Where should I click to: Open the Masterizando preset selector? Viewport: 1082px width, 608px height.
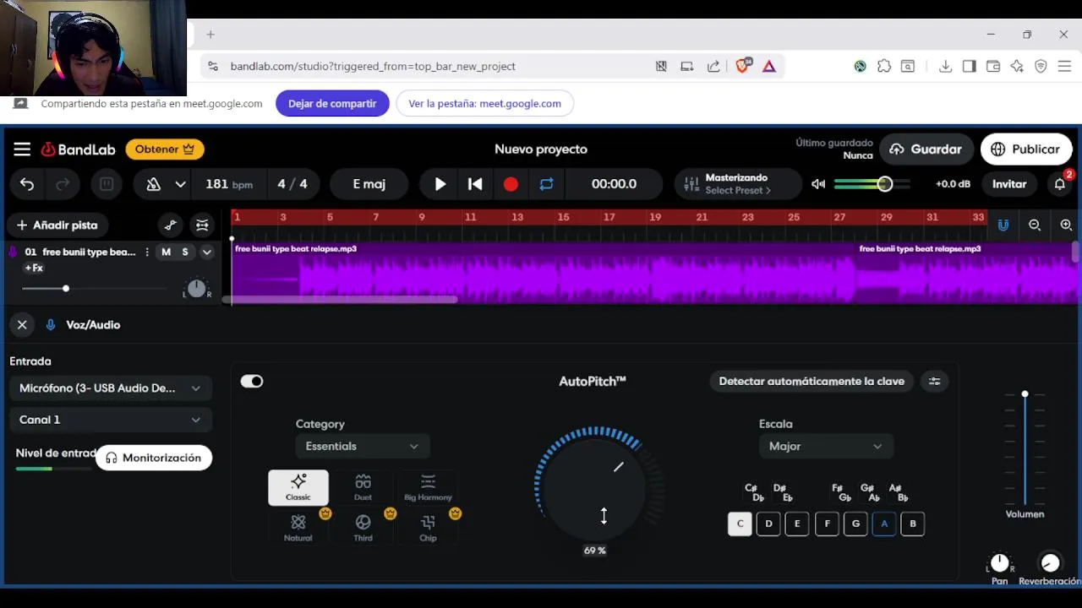pos(737,184)
